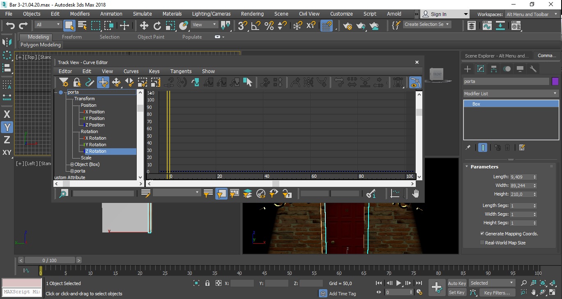Switch to the Freeform ribbon tab

(72, 37)
